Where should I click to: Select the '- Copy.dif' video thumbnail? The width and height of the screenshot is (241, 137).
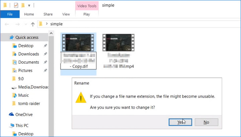click(78, 43)
